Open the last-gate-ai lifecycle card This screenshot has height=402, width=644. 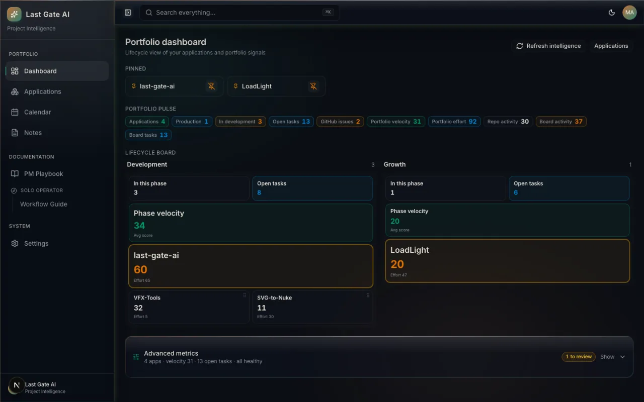coord(251,266)
